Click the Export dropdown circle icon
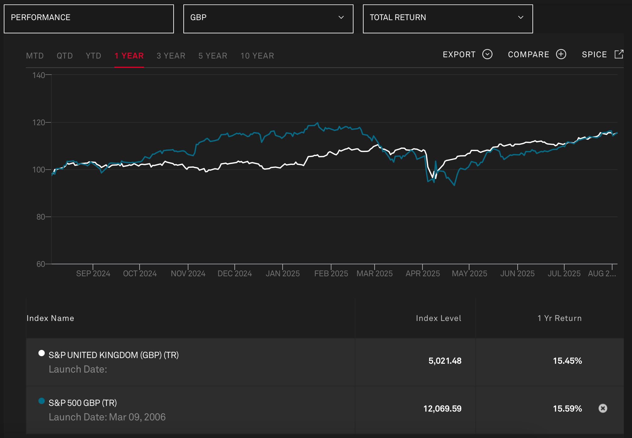The height and width of the screenshot is (438, 632). click(487, 54)
